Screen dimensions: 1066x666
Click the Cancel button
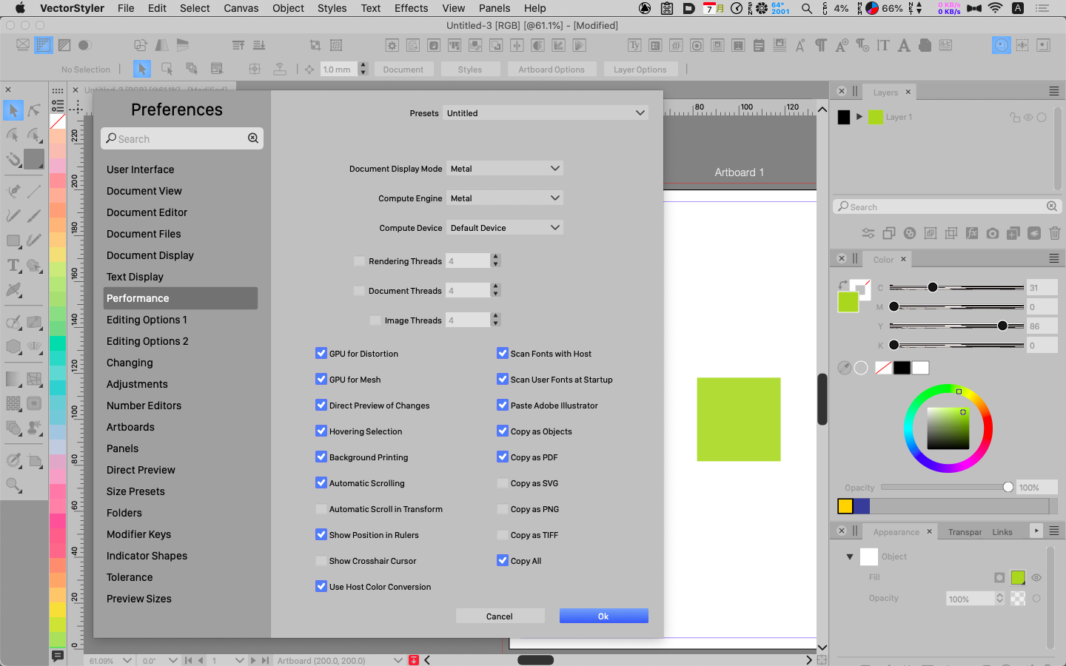pos(500,616)
